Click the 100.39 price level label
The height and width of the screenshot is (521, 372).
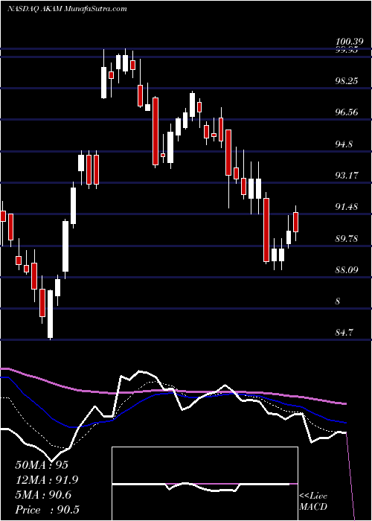pyautogui.click(x=348, y=42)
